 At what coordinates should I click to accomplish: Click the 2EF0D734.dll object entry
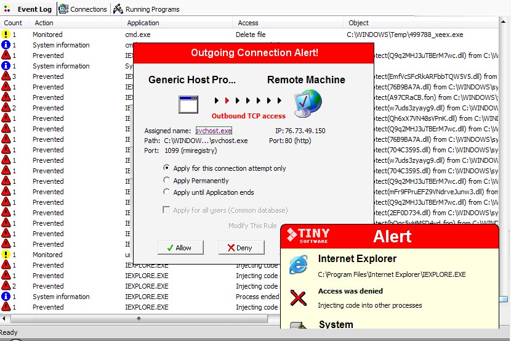436,213
